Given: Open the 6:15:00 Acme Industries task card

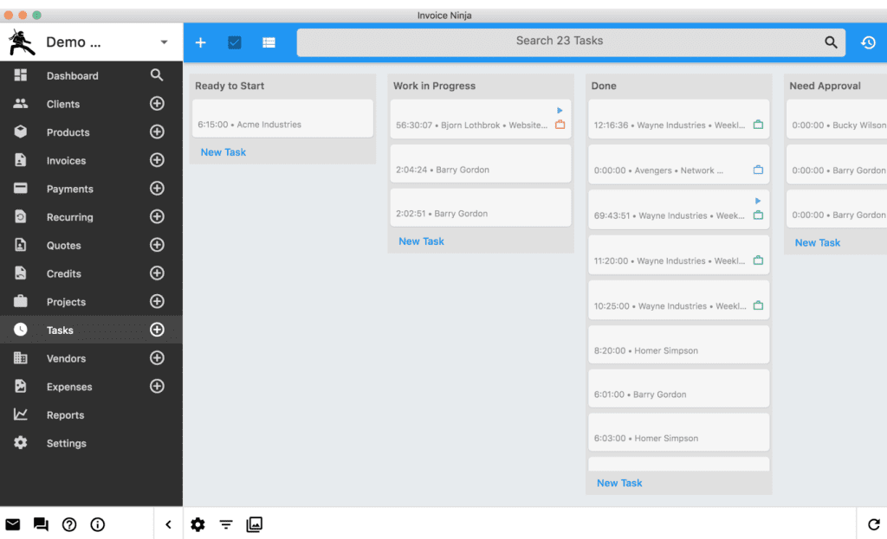Looking at the screenshot, I should point(282,119).
